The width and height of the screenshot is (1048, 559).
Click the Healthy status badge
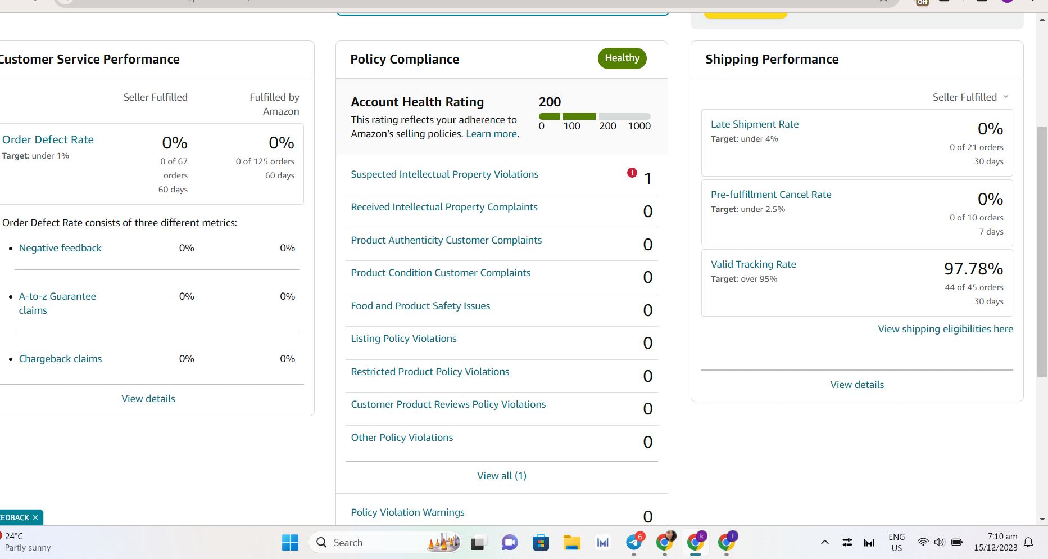point(622,58)
